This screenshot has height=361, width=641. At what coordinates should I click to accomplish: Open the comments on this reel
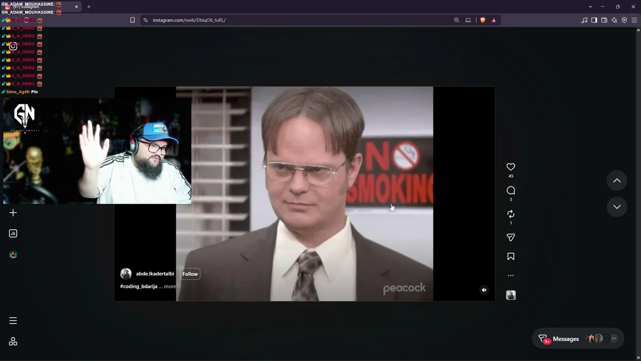[511, 191]
